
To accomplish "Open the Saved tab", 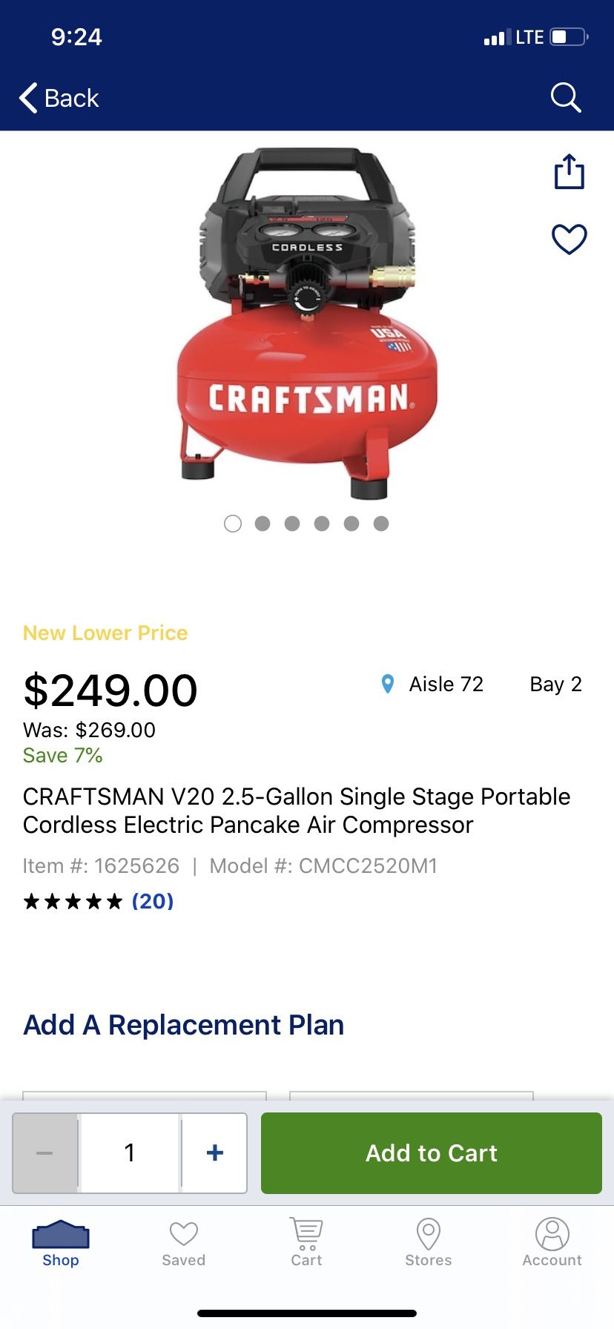I will pos(184,1243).
